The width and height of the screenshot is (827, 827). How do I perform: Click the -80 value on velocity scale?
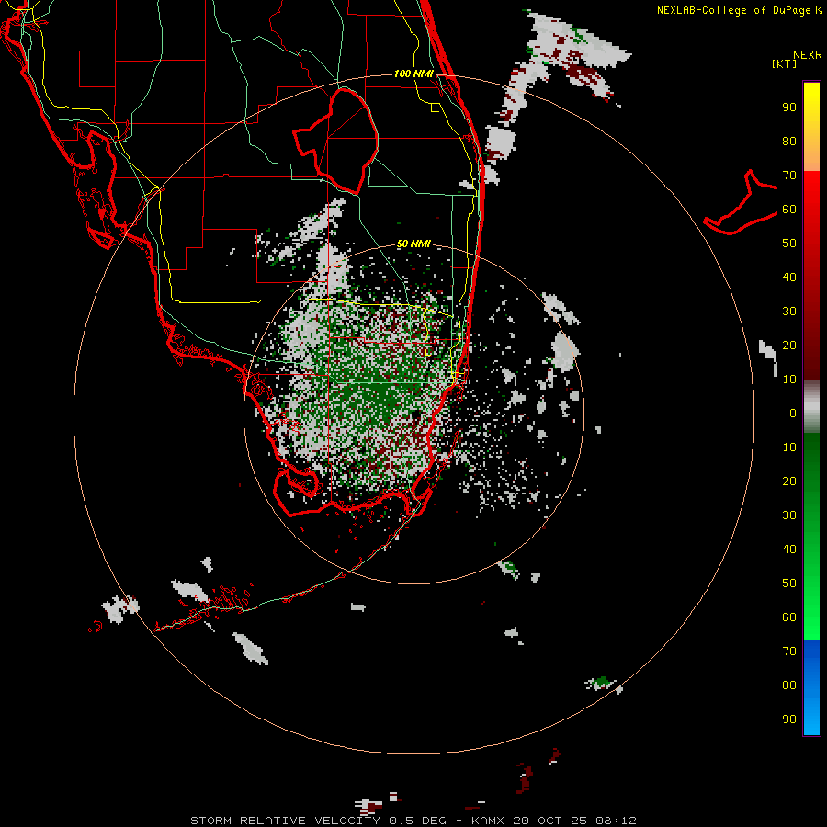coord(786,685)
